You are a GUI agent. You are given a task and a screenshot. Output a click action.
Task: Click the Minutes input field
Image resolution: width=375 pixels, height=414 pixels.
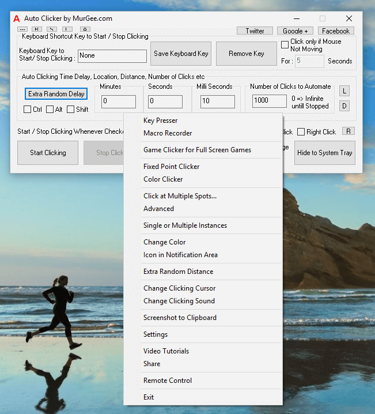click(x=119, y=101)
